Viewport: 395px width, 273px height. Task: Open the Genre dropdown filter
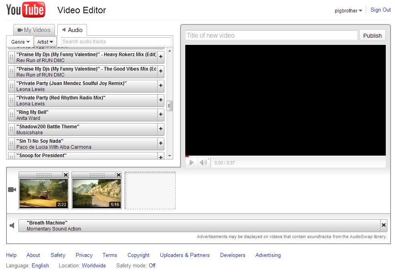pos(20,42)
